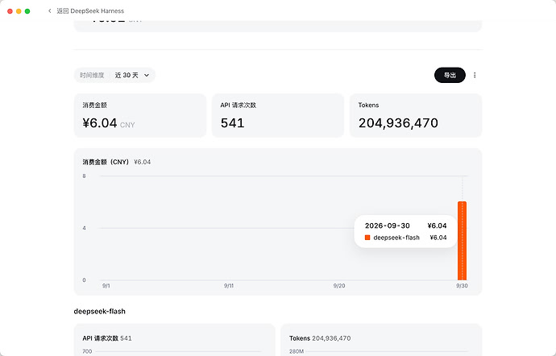Screen dimensions: 556x356
Task: Open the Tokens 204,936,470 chart panel
Action: point(381,340)
